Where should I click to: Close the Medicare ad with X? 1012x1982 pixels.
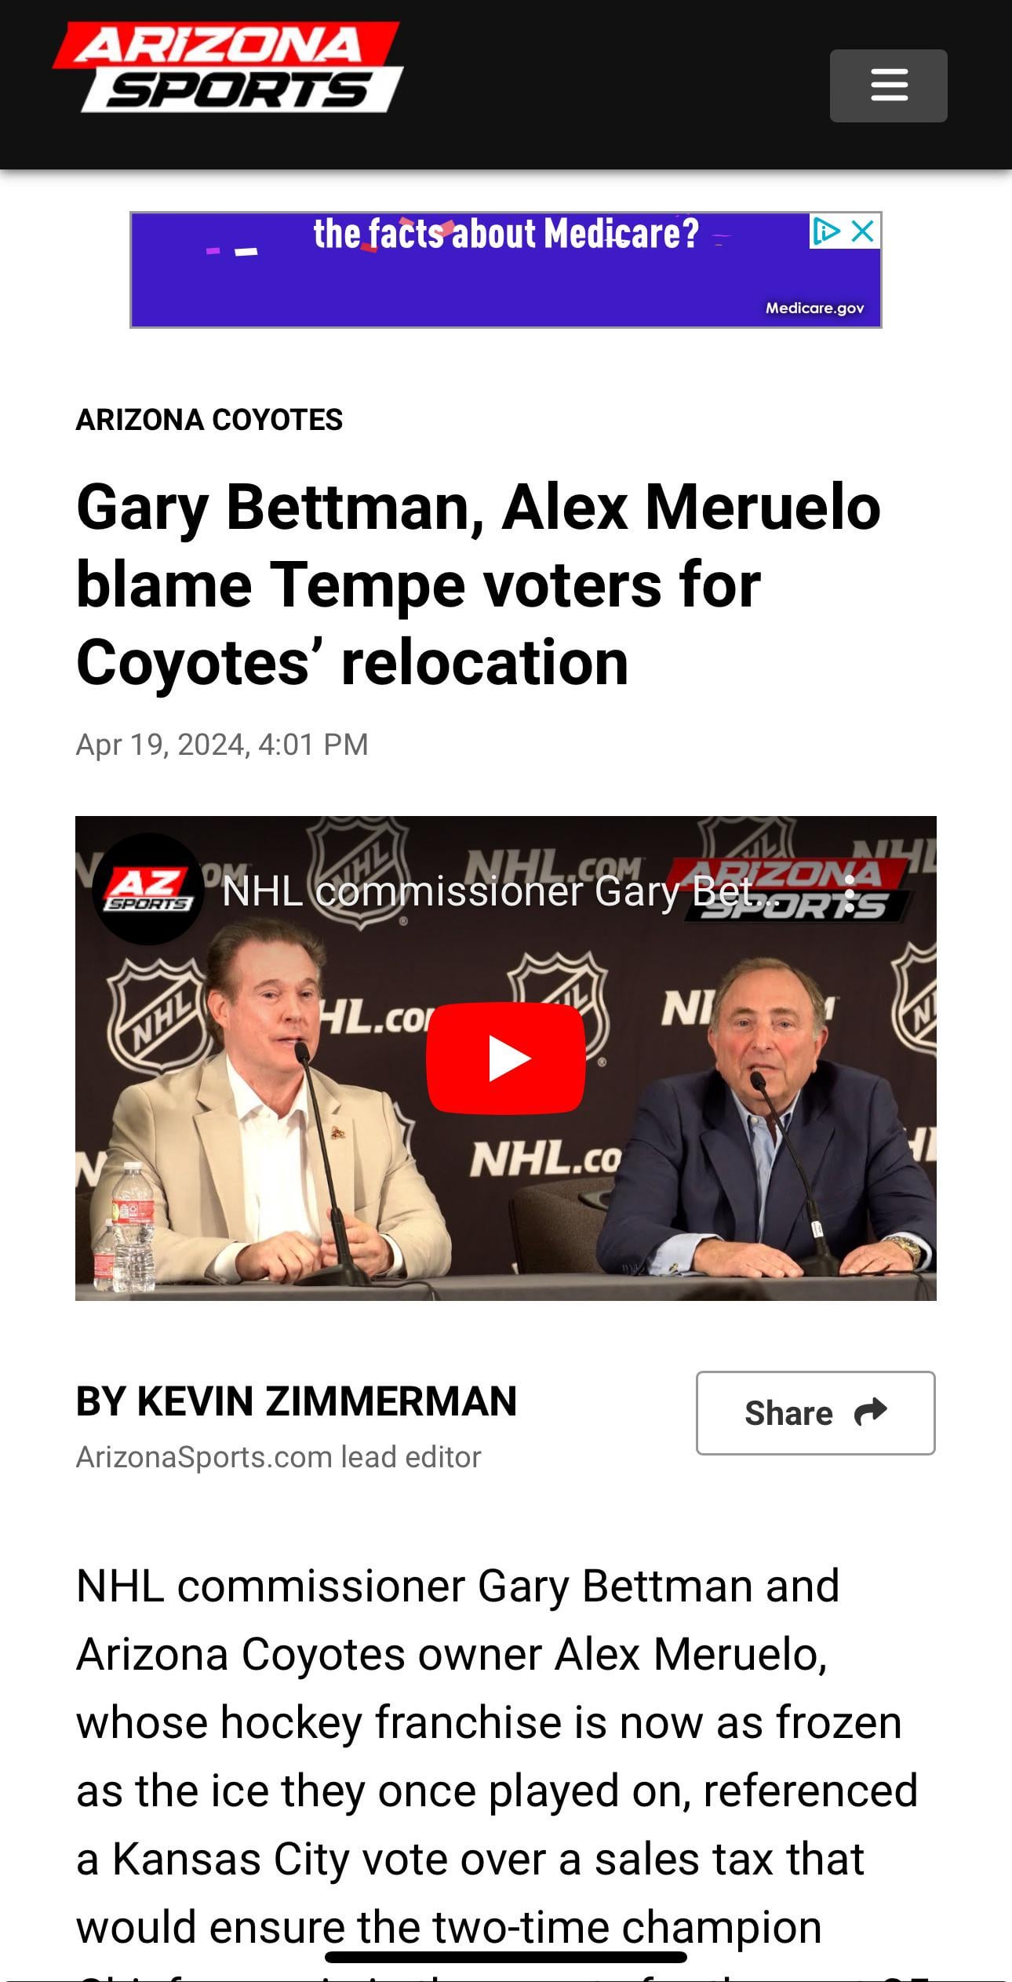[863, 231]
